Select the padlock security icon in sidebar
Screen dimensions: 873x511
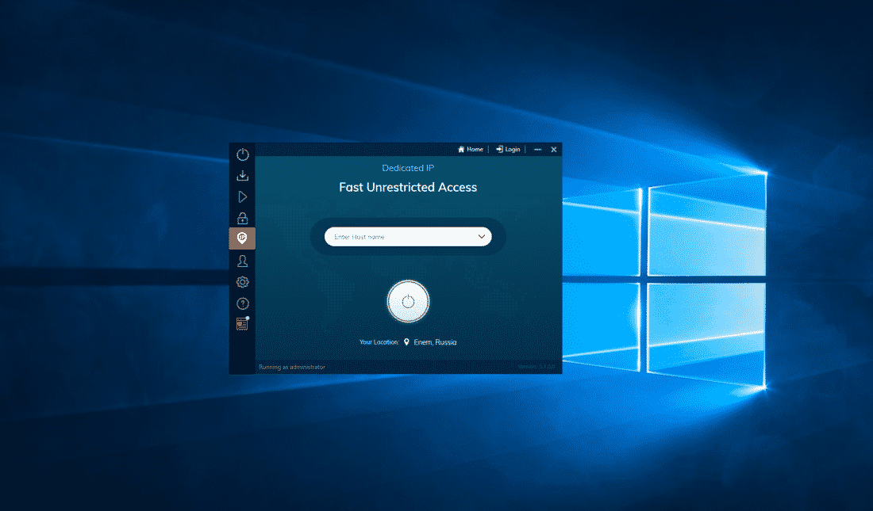pyautogui.click(x=242, y=218)
